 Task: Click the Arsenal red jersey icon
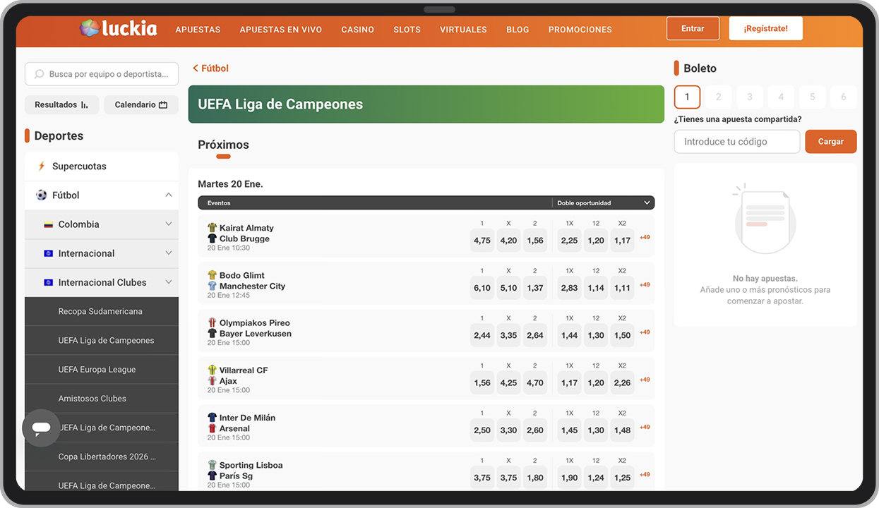pos(212,428)
